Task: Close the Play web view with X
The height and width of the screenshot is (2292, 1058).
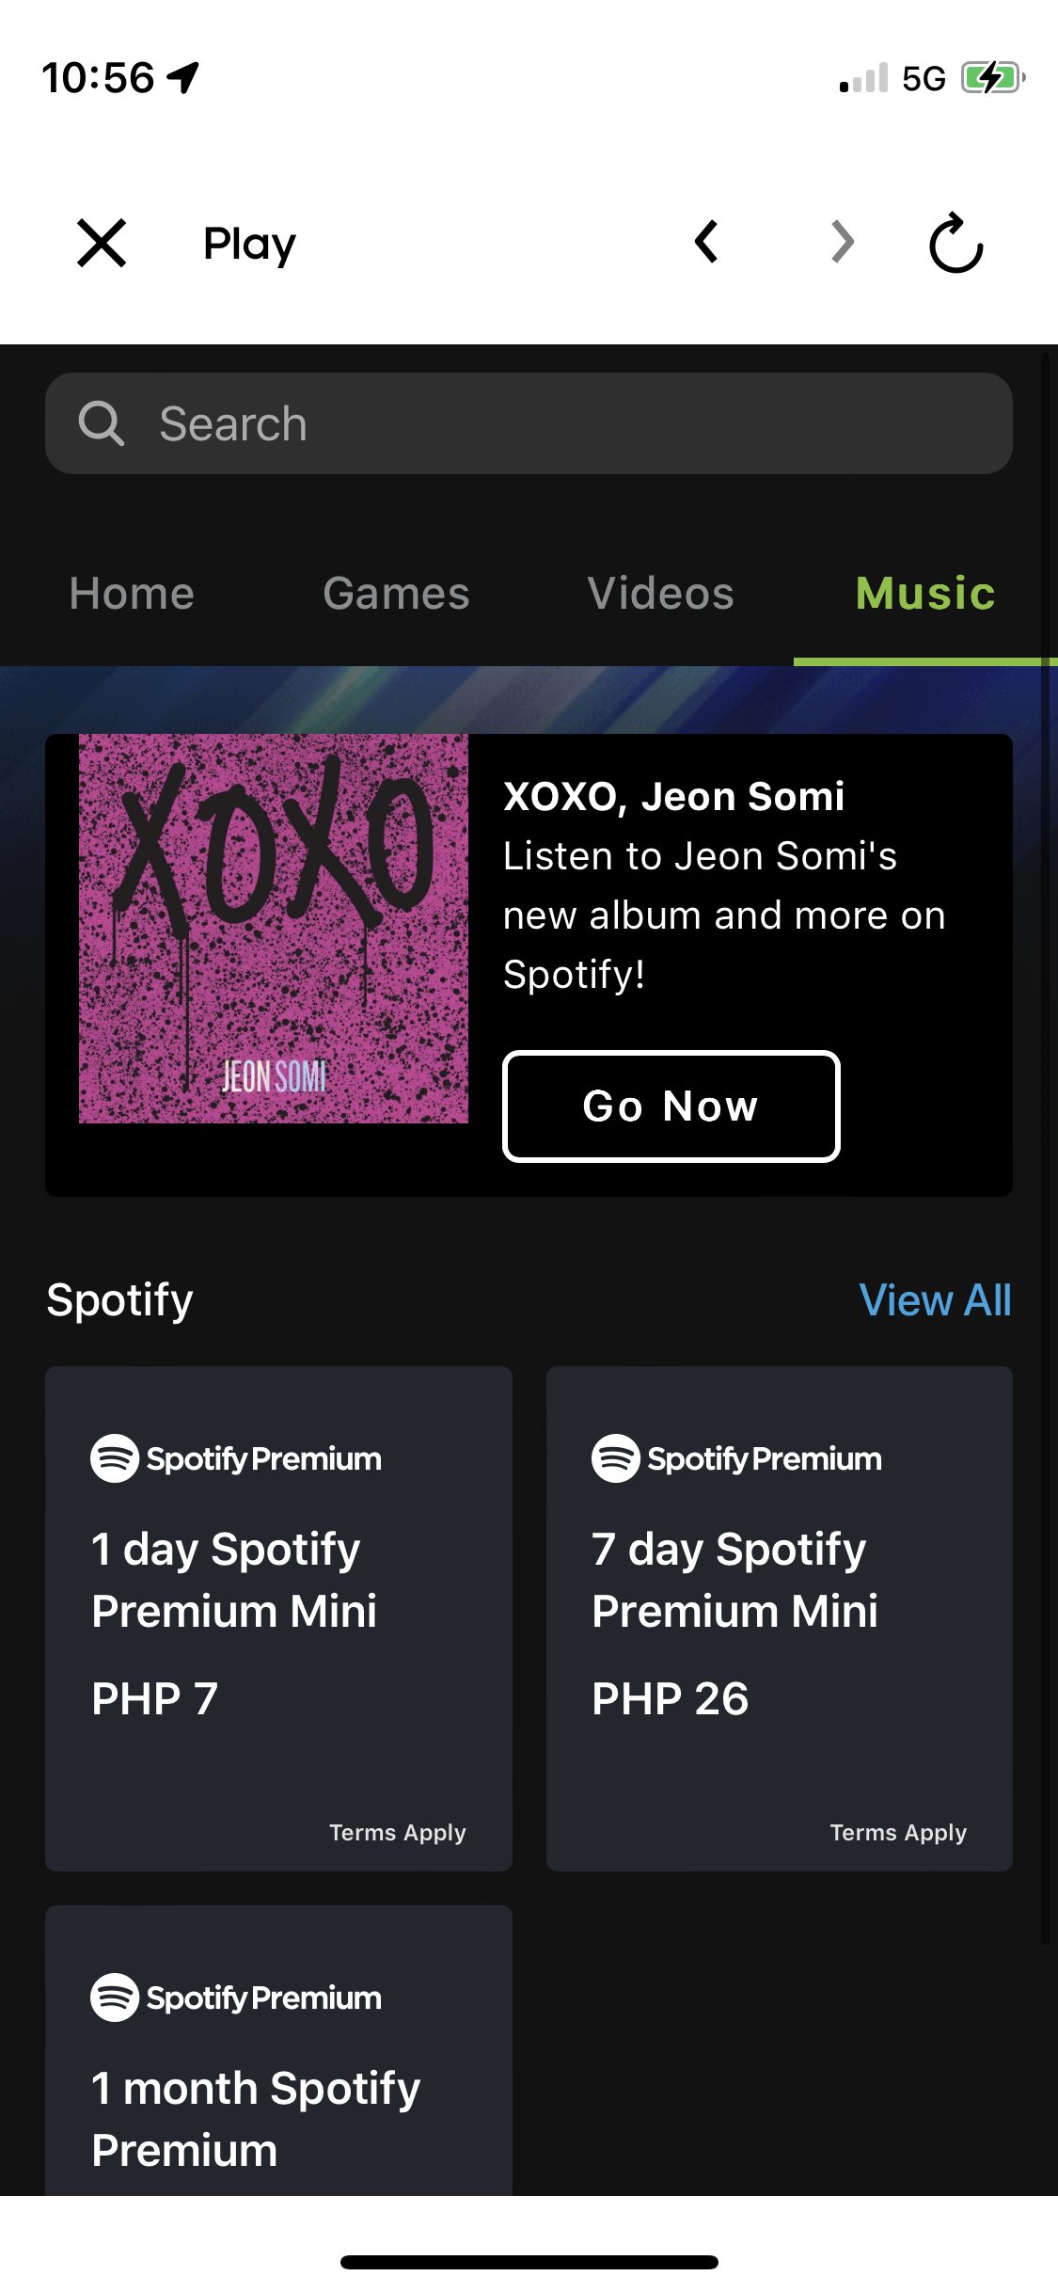Action: pos(102,244)
